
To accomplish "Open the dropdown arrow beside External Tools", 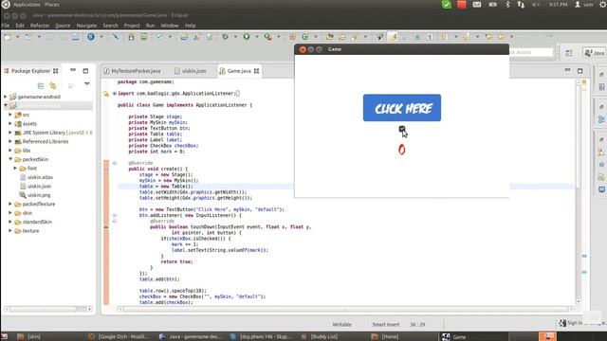I will pos(278,37).
